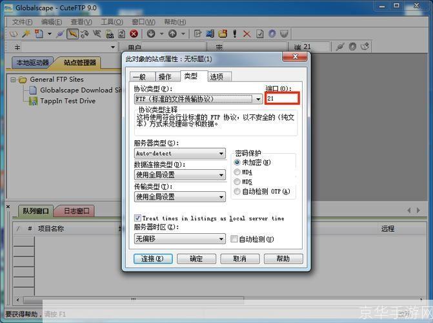Screen dimensions: 433x323
Task: Click quick connect bar add site icon
Action: click(x=365, y=47)
